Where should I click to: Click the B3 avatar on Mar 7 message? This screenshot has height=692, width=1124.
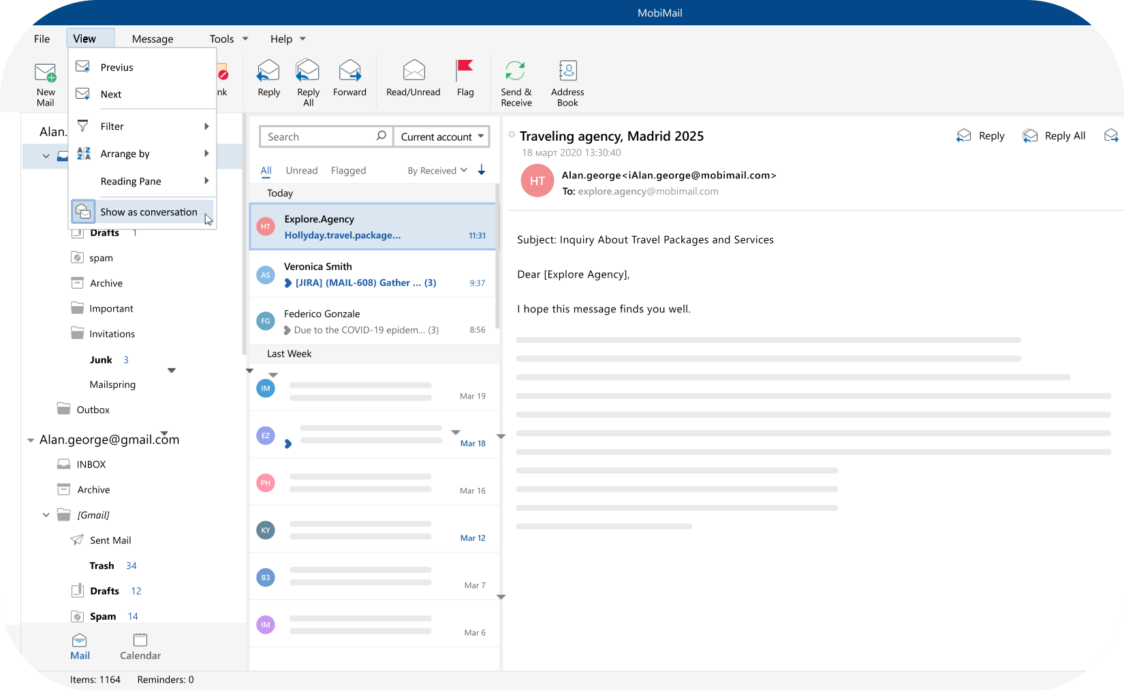(266, 578)
